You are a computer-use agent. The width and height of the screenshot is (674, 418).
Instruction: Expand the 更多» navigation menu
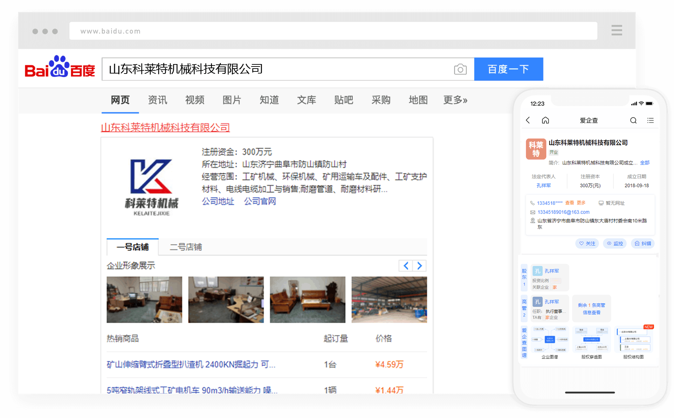(455, 100)
